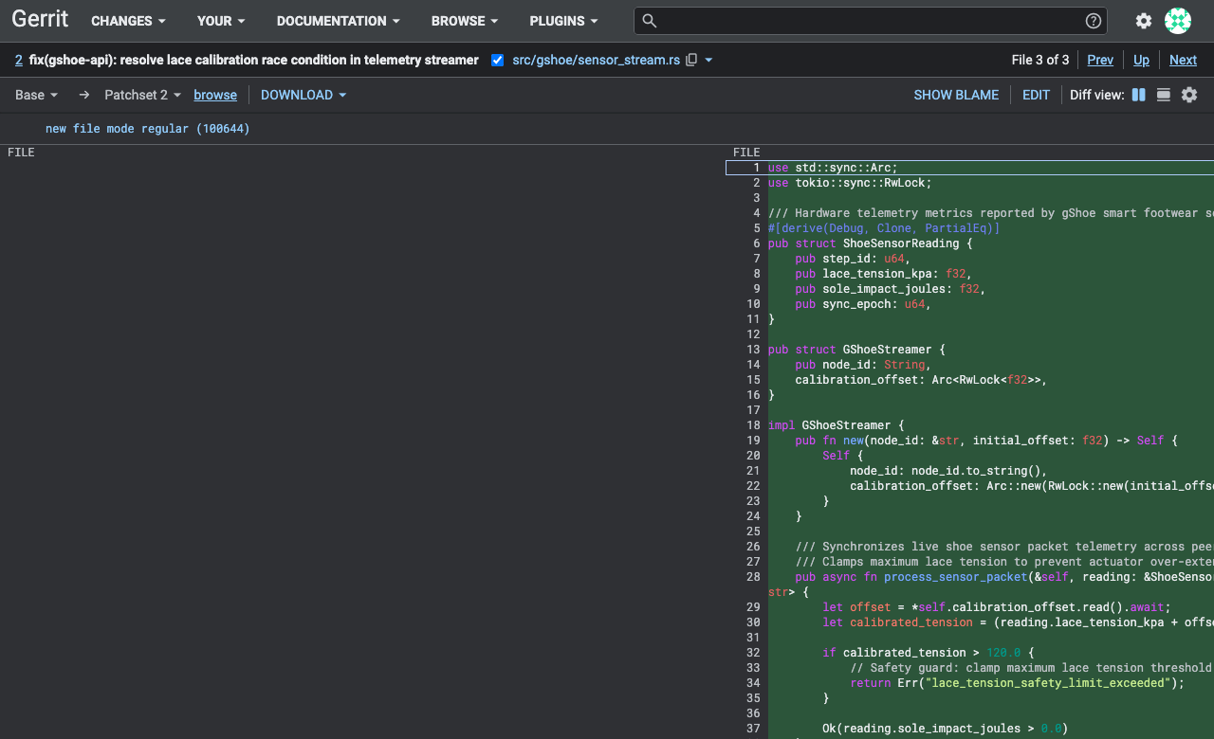The image size is (1214, 739).
Task: Open the YOUR menu
Action: (221, 21)
